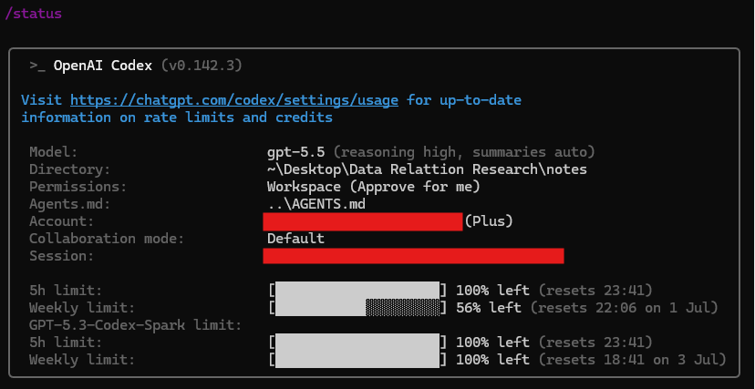Click the first 5h limit progress bar
The image size is (755, 389).
pyautogui.click(x=357, y=290)
